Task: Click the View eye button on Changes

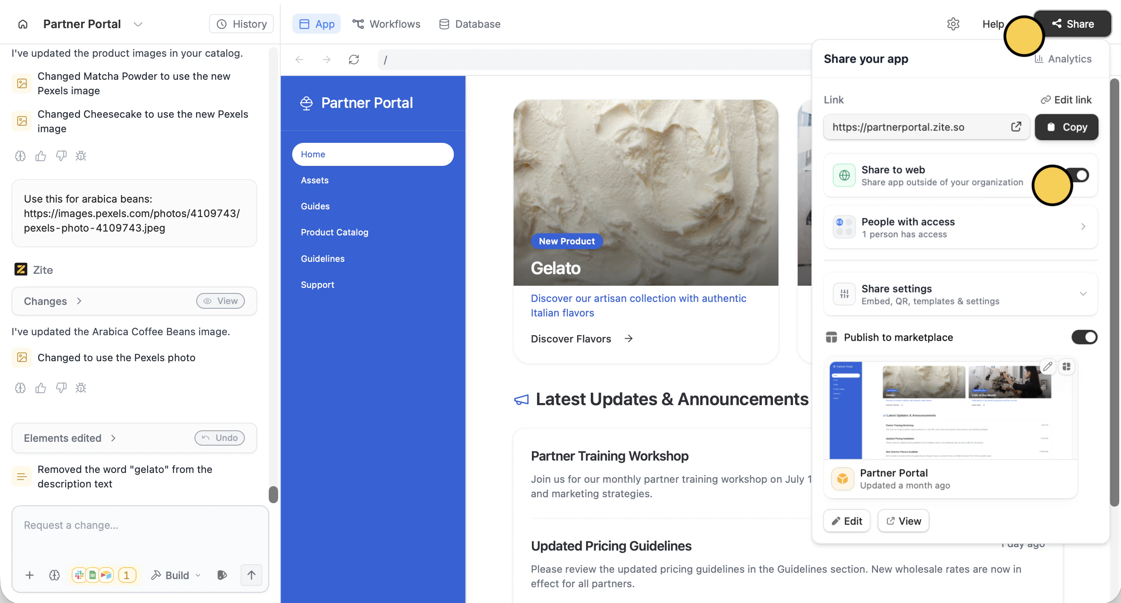Action: [x=220, y=301]
